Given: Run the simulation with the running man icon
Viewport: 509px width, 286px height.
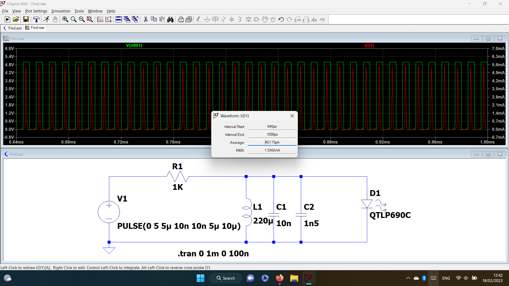Looking at the screenshot, I should [x=46, y=19].
